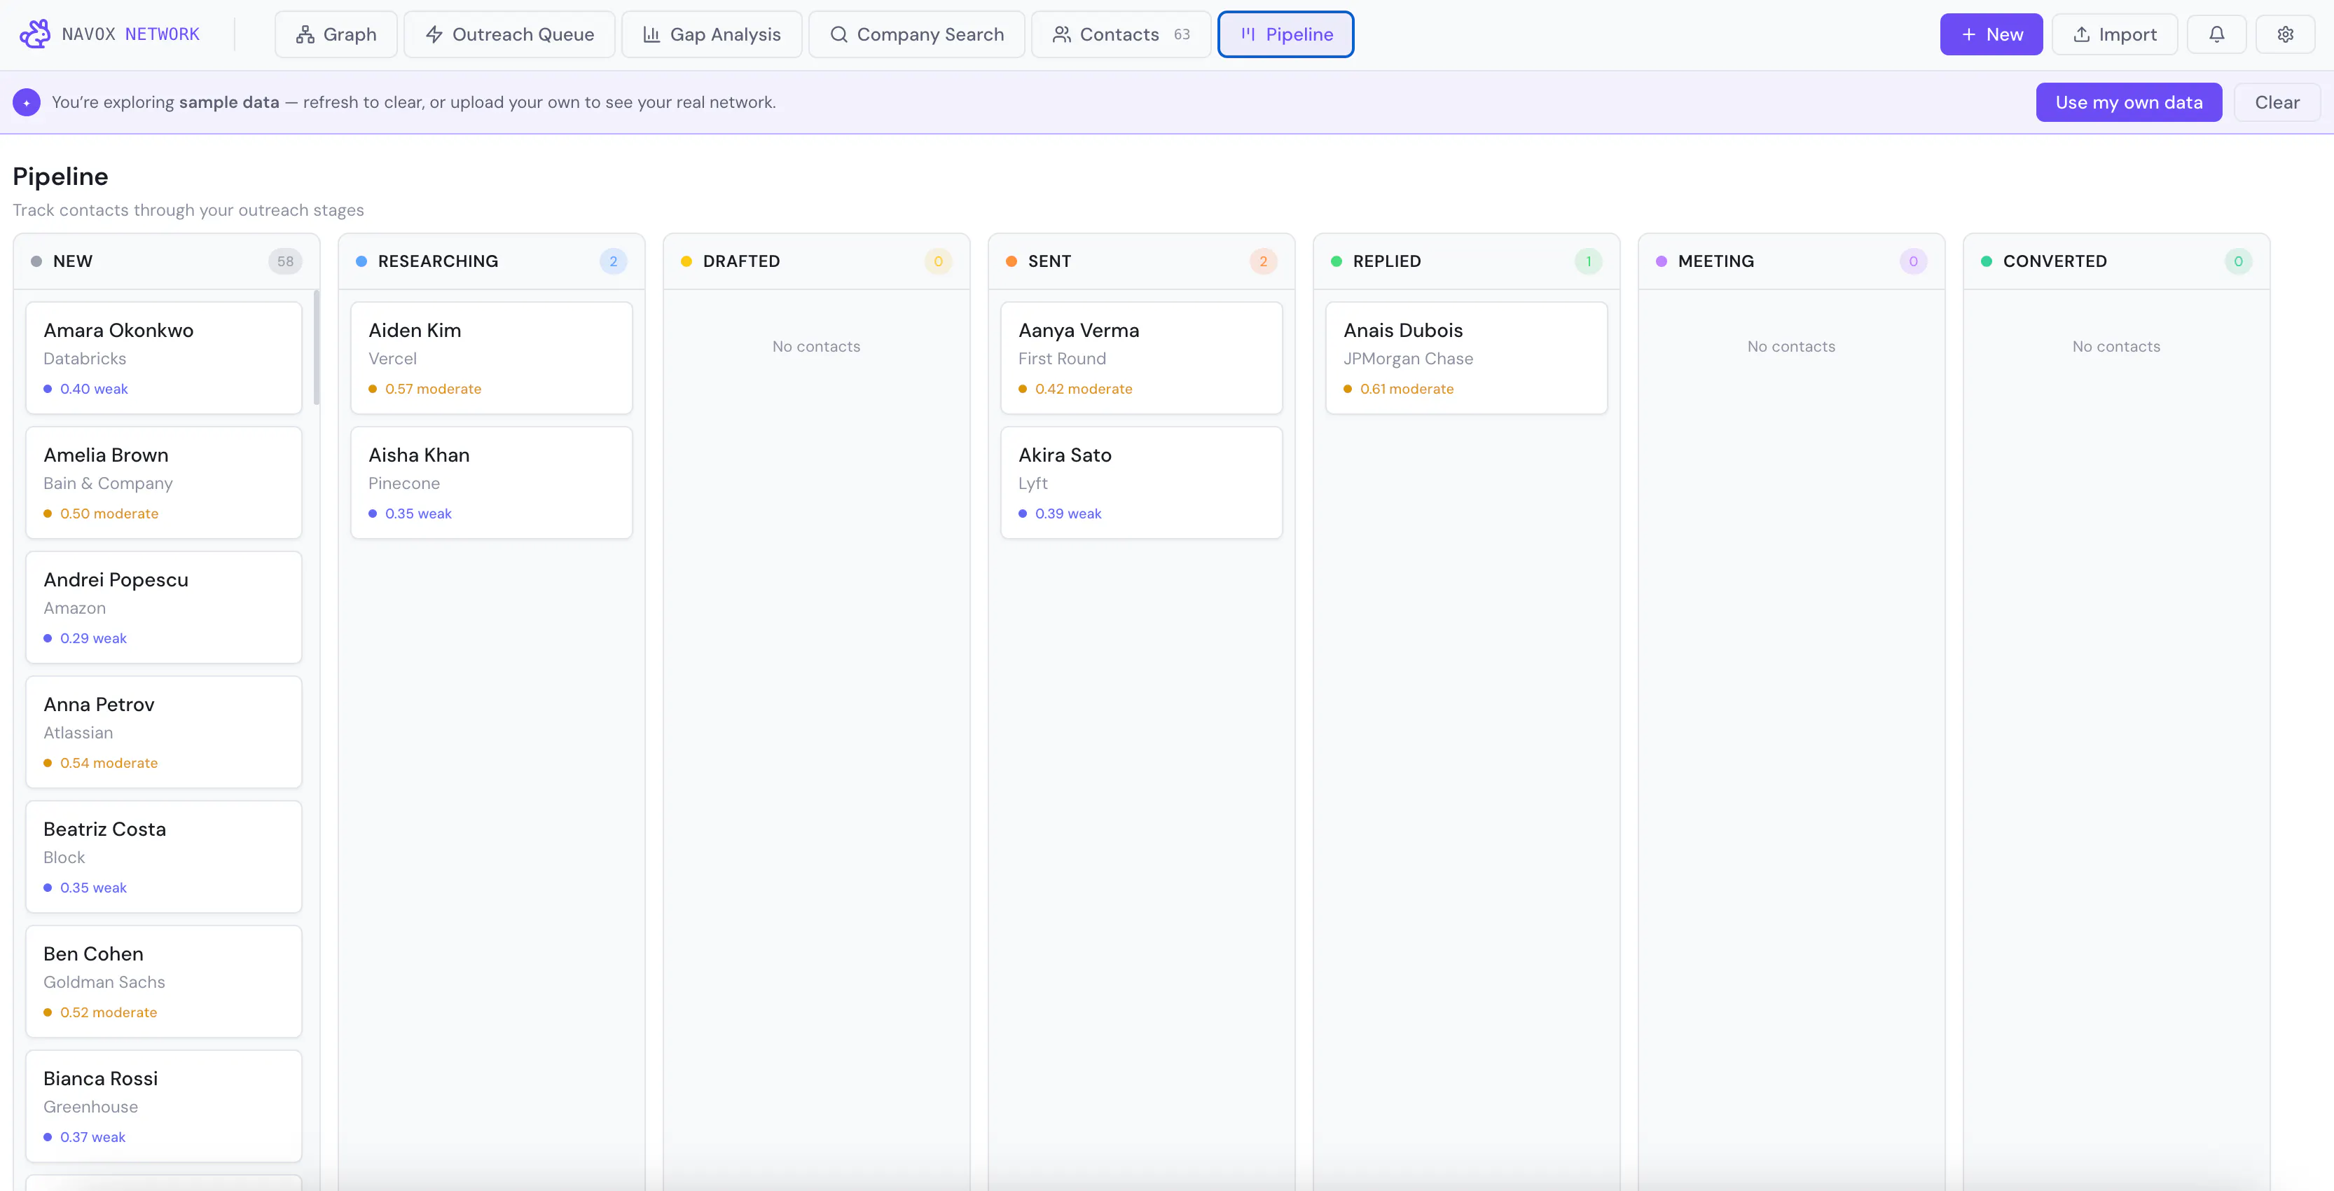Click the Pipeline page heading
Image resolution: width=2334 pixels, height=1191 pixels.
[x=61, y=177]
